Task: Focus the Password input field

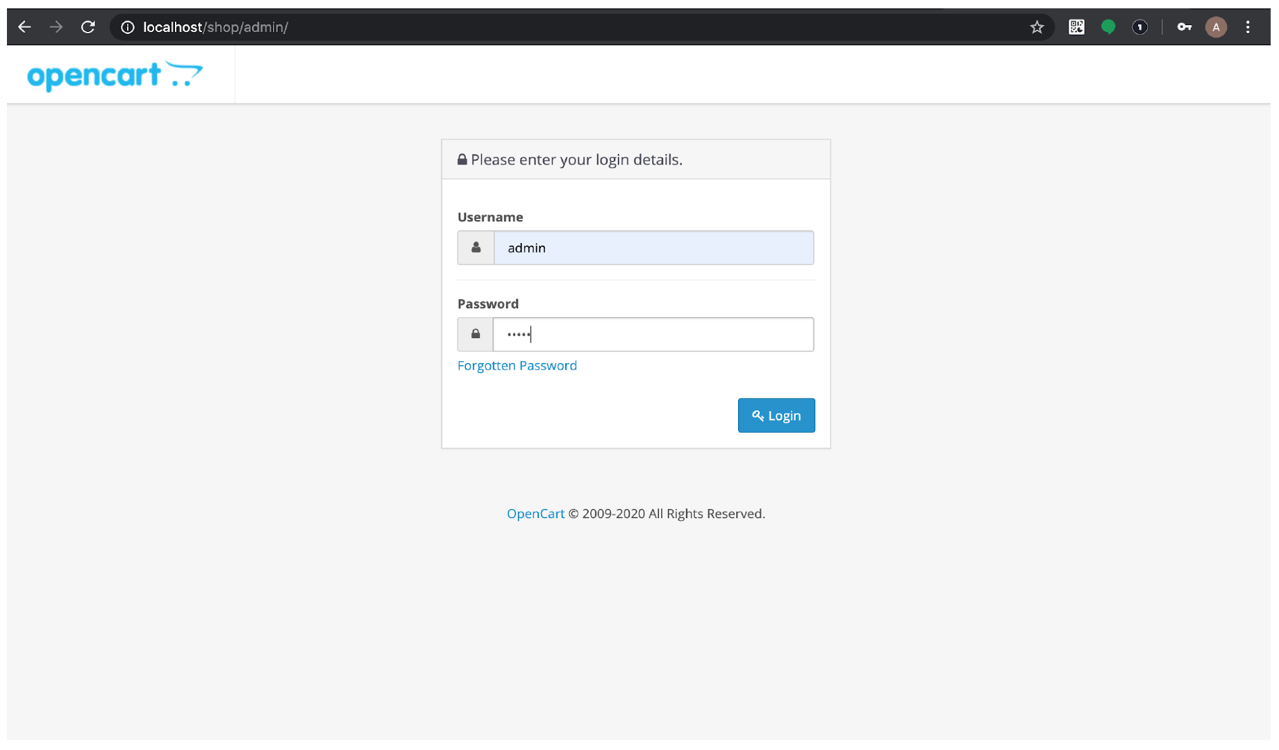Action: 653,334
